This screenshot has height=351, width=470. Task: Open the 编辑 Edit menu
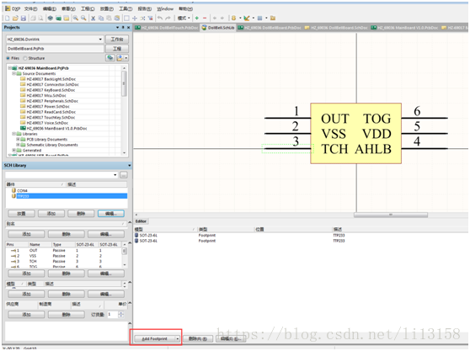click(x=50, y=8)
